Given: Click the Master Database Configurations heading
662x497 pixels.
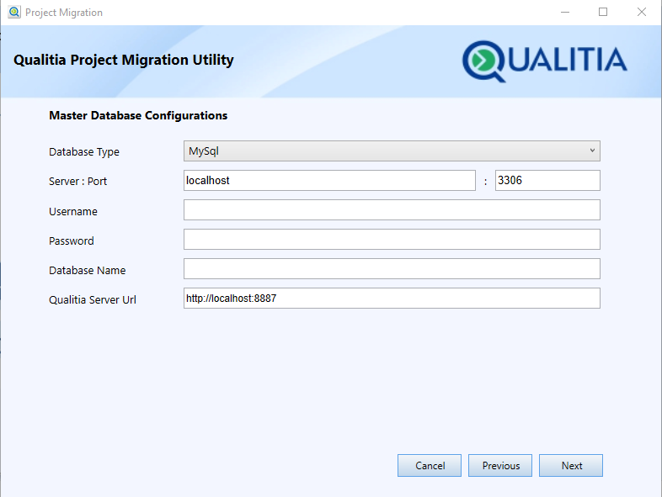Looking at the screenshot, I should [138, 115].
